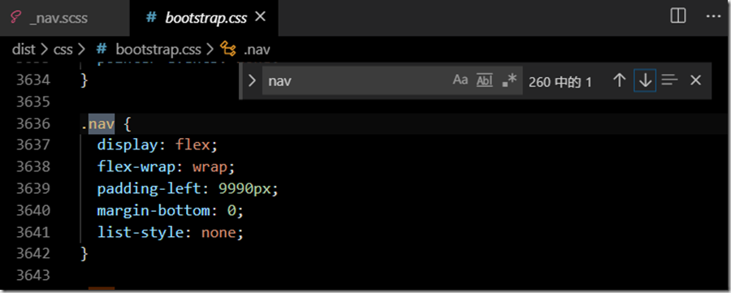Viewport: 731px width, 293px height.
Task: Click the display: flex; declaration
Action: (x=158, y=145)
